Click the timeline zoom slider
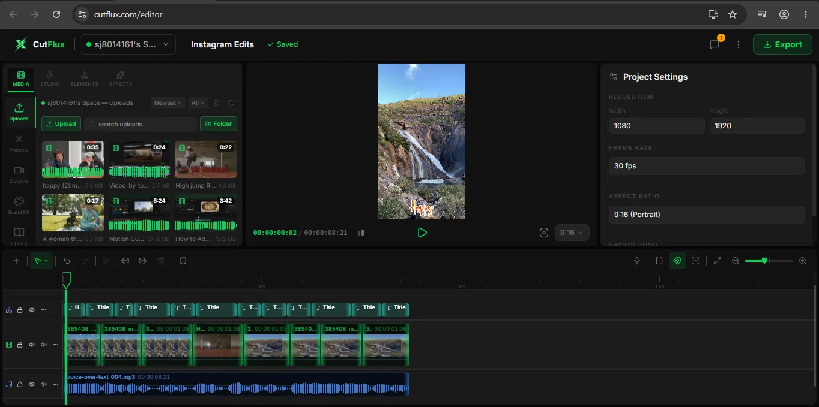 pyautogui.click(x=769, y=261)
